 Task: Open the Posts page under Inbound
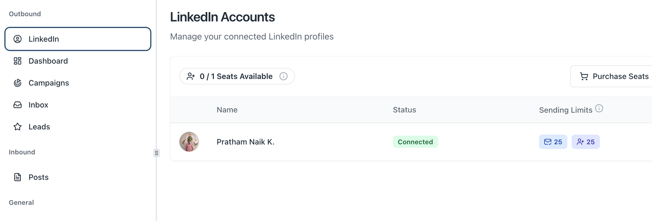click(38, 177)
